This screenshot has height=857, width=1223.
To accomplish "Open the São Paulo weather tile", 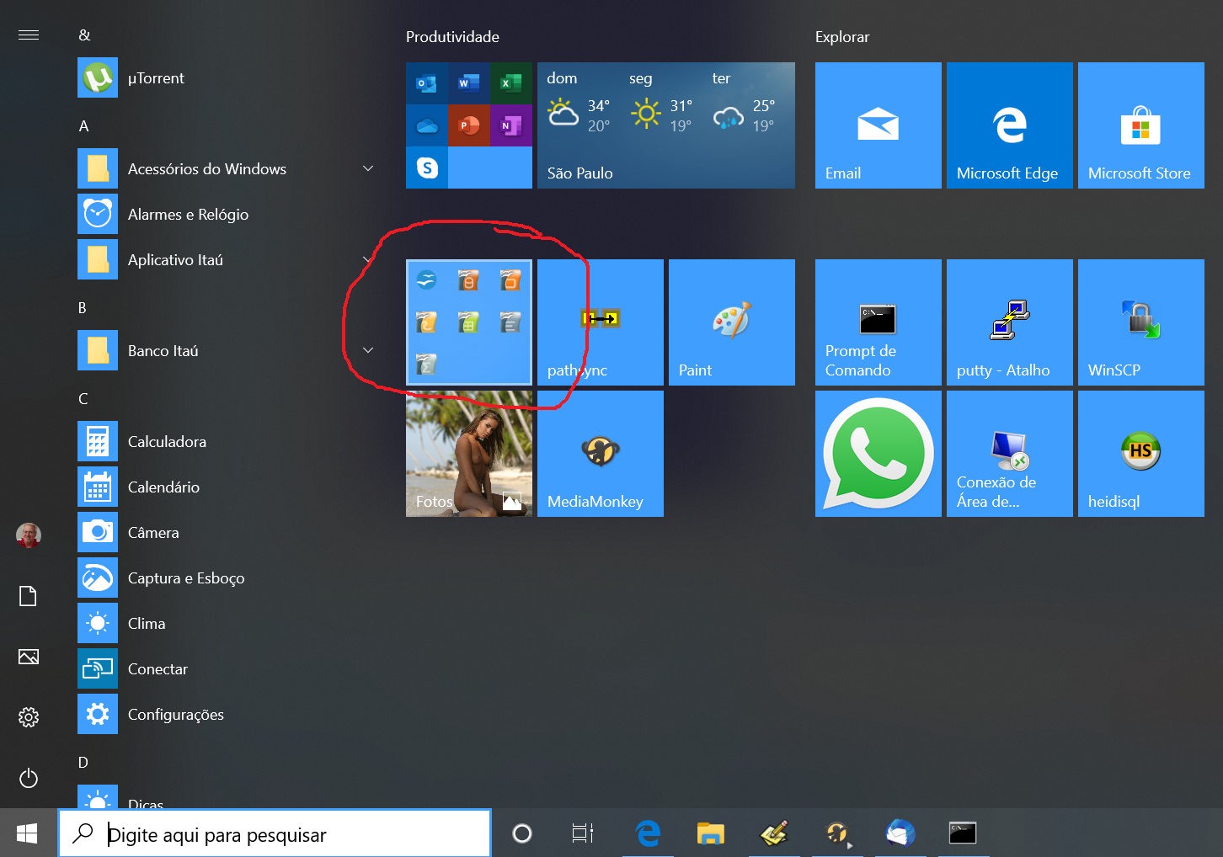I will click(665, 125).
